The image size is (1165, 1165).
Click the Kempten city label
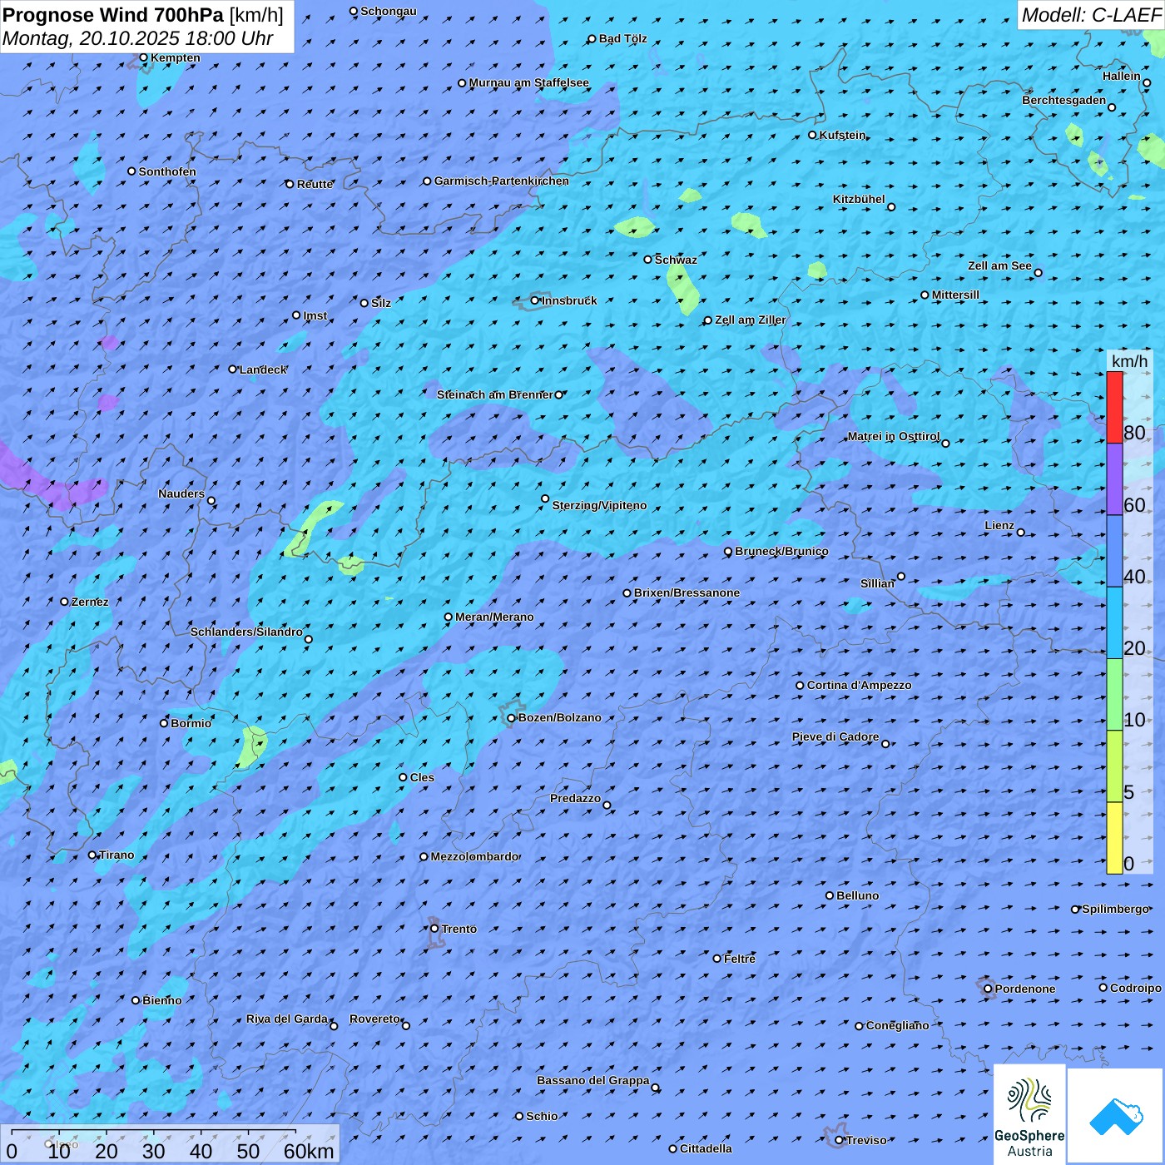(176, 57)
